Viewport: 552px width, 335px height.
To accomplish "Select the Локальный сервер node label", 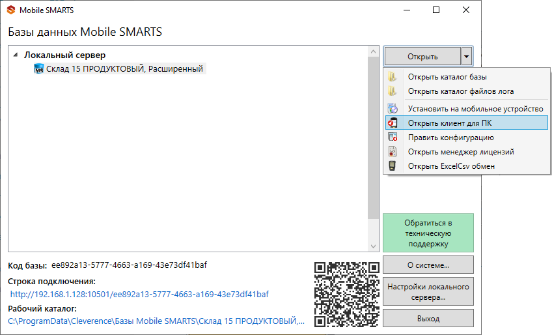I will click(x=65, y=55).
